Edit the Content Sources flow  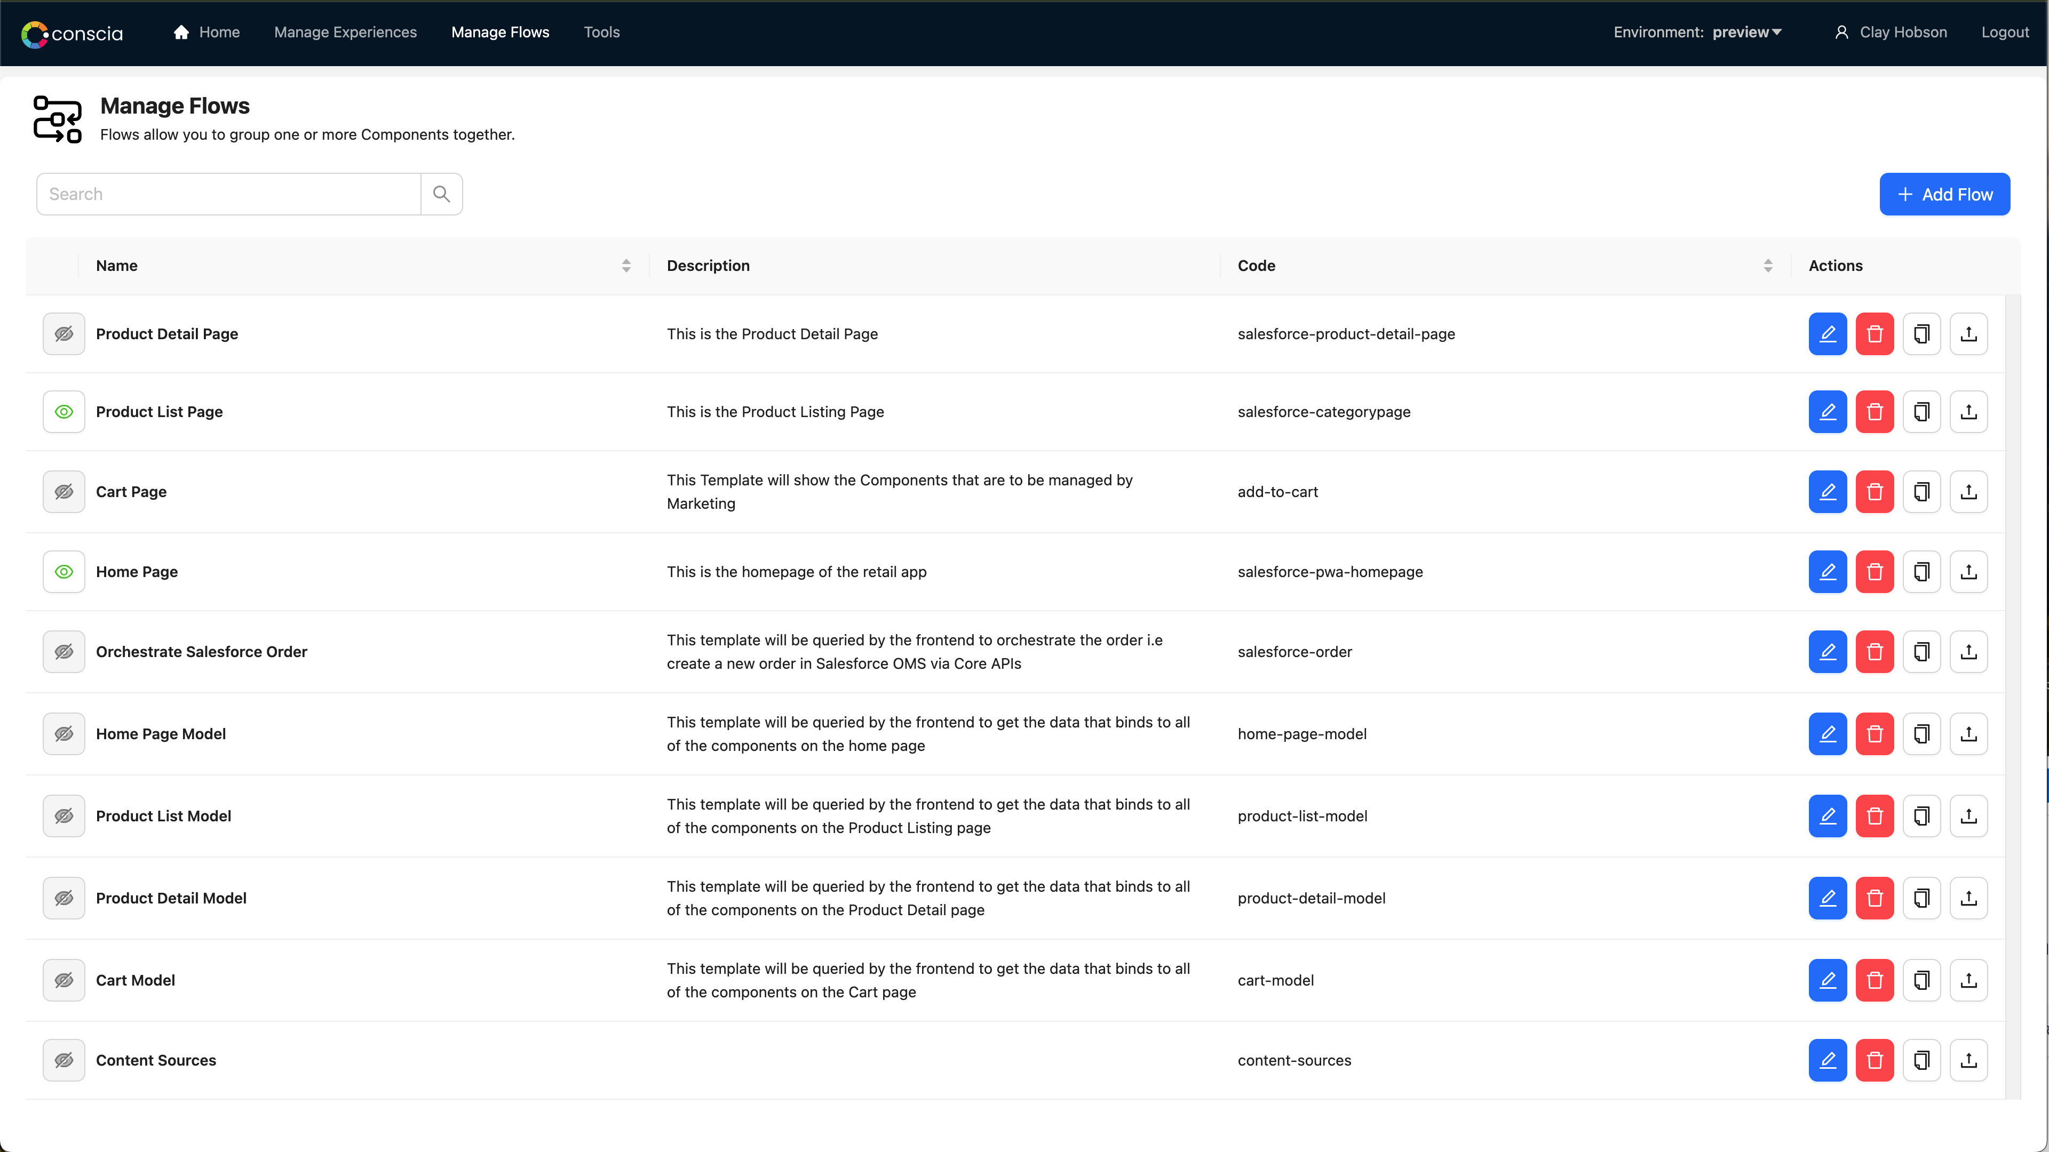click(1827, 1061)
